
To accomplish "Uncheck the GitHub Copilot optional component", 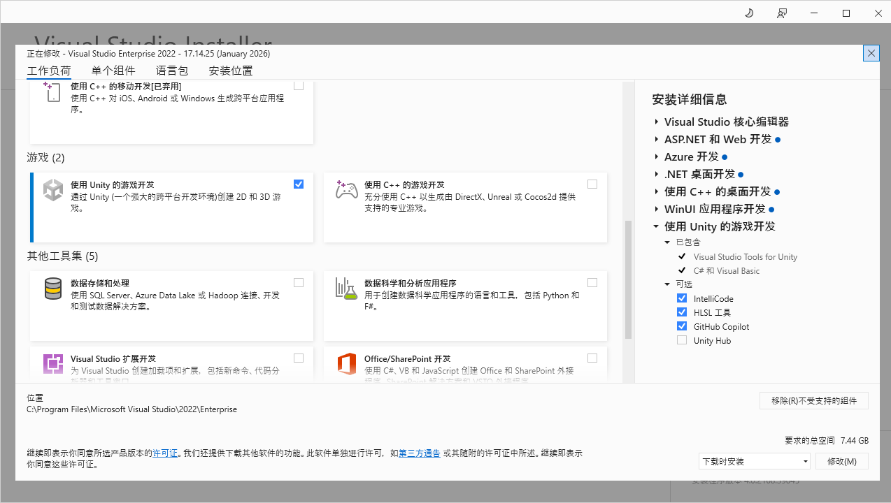I will 682,326.
